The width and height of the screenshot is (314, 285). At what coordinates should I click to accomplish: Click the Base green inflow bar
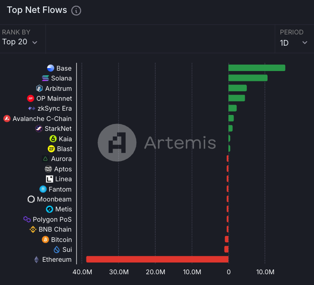256,68
